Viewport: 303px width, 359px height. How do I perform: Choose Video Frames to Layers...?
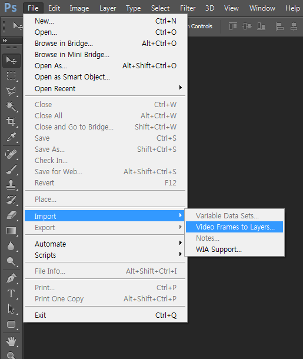[234, 227]
